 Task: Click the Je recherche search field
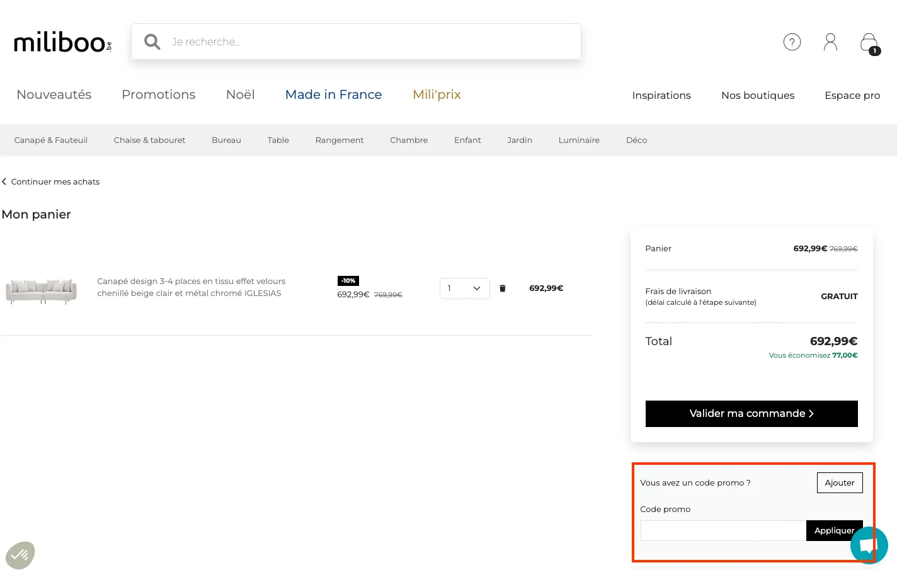372,42
